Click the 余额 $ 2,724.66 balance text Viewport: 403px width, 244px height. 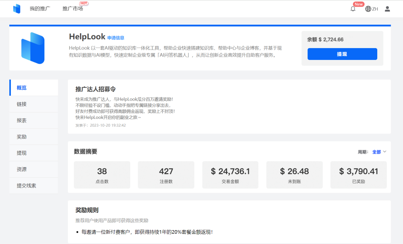[x=325, y=39]
